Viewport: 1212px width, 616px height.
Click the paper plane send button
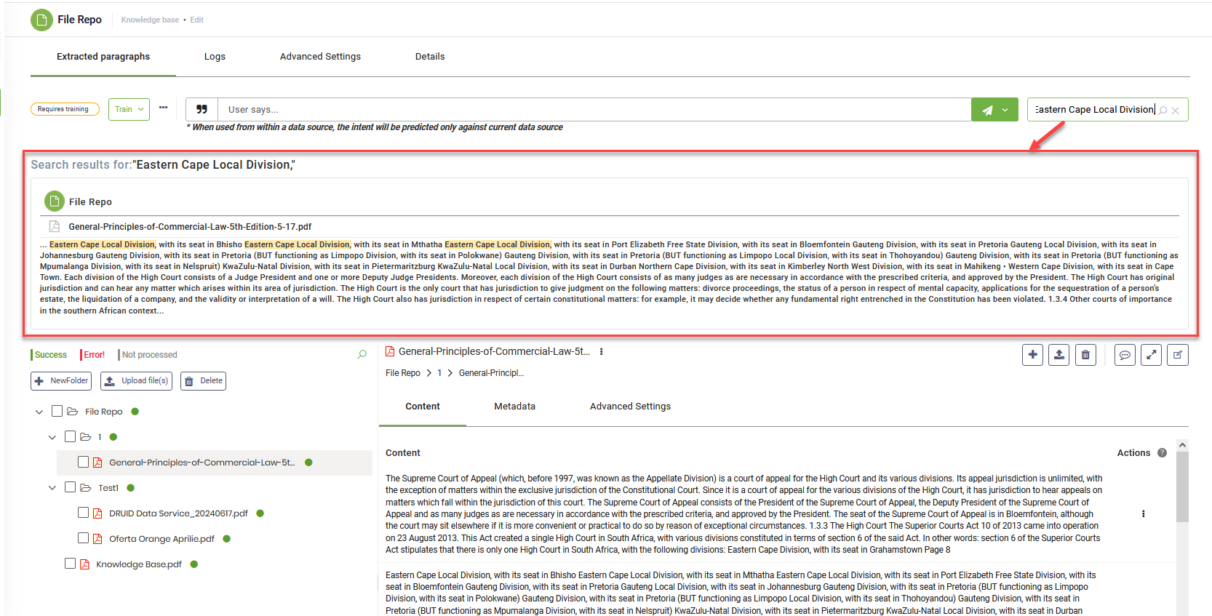[x=986, y=110]
